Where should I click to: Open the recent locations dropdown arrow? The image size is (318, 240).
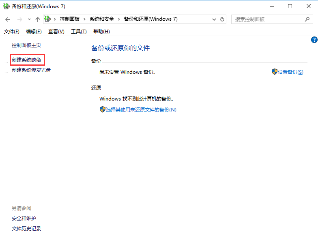[x=29, y=19]
